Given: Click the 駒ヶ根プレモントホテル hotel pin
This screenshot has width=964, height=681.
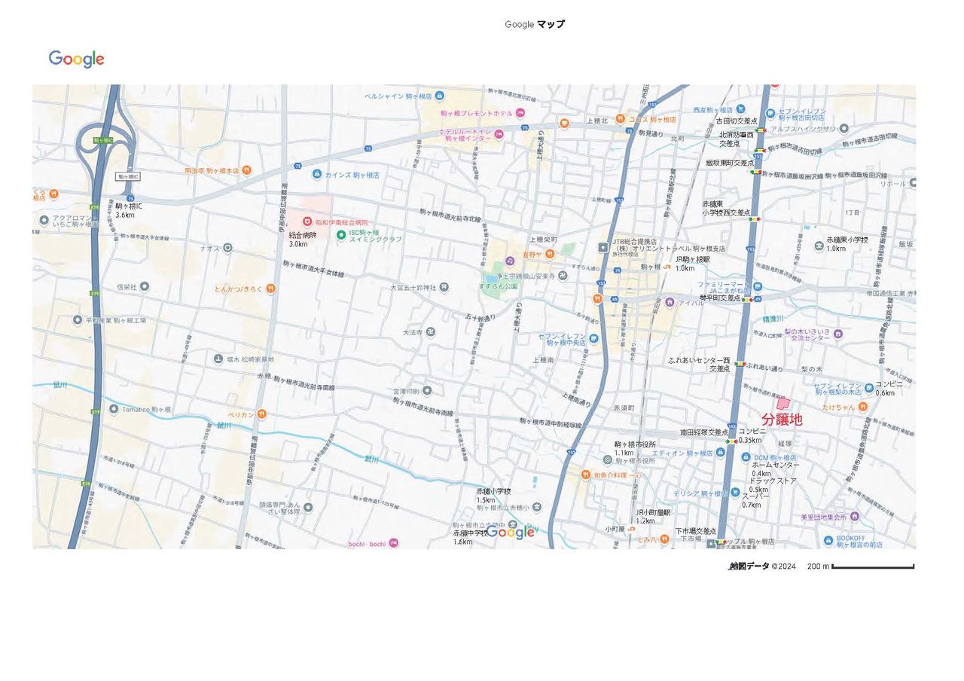Looking at the screenshot, I should [520, 113].
